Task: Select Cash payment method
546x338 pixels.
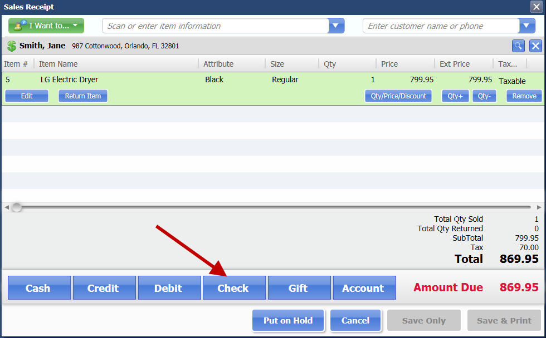Action: pyautogui.click(x=38, y=288)
